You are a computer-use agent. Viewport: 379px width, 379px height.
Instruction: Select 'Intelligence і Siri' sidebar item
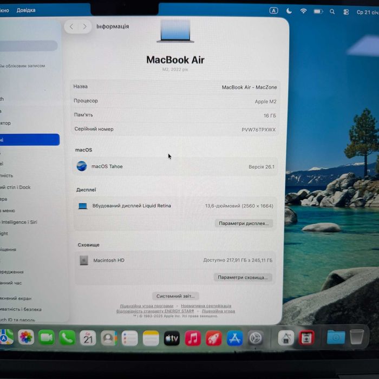pos(19,222)
